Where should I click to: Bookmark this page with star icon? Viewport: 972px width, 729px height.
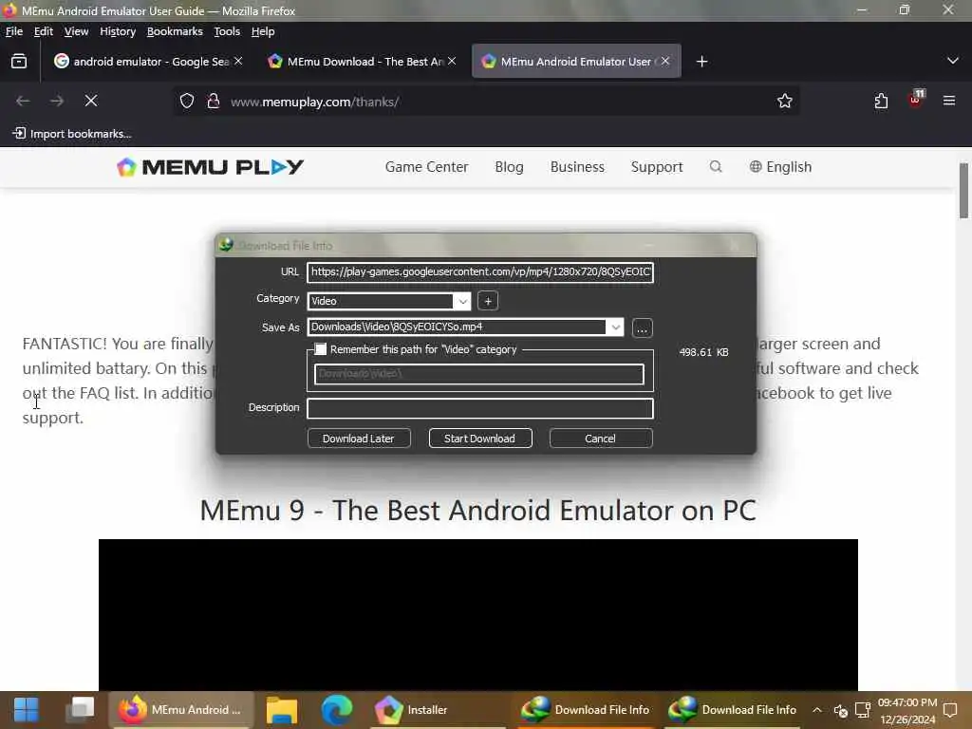(x=785, y=101)
